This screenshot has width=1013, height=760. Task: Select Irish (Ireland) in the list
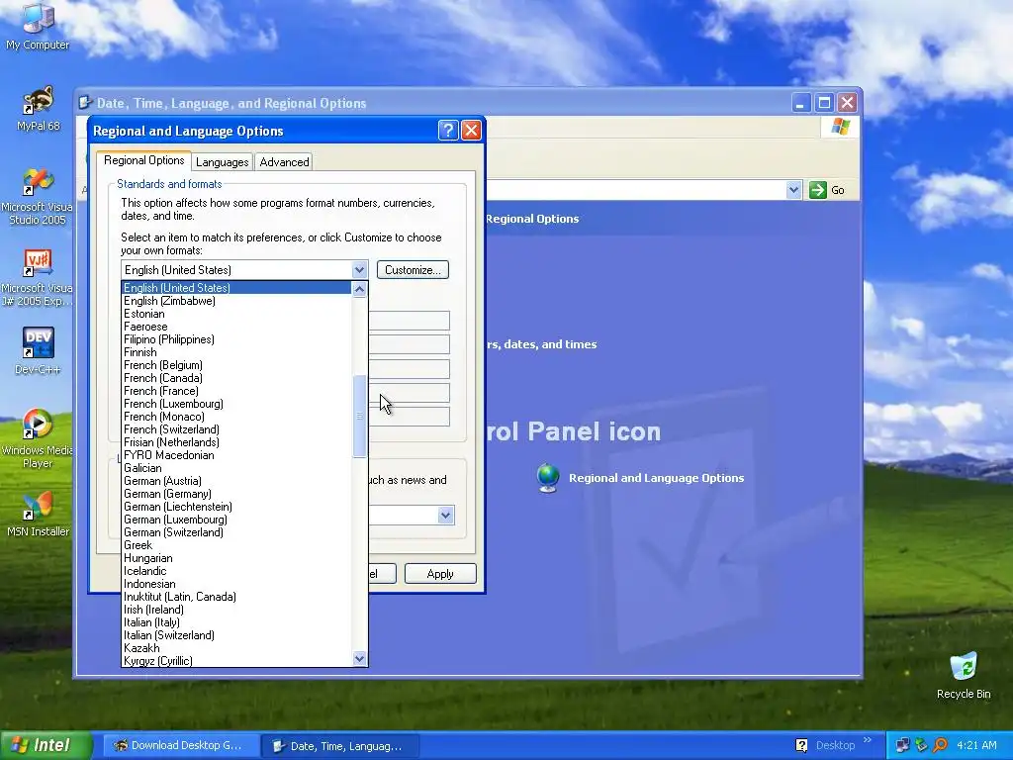tap(236, 610)
